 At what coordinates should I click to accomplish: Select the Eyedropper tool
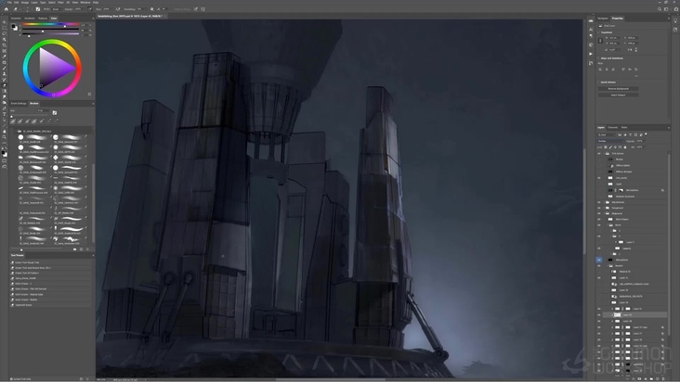[x=5, y=57]
